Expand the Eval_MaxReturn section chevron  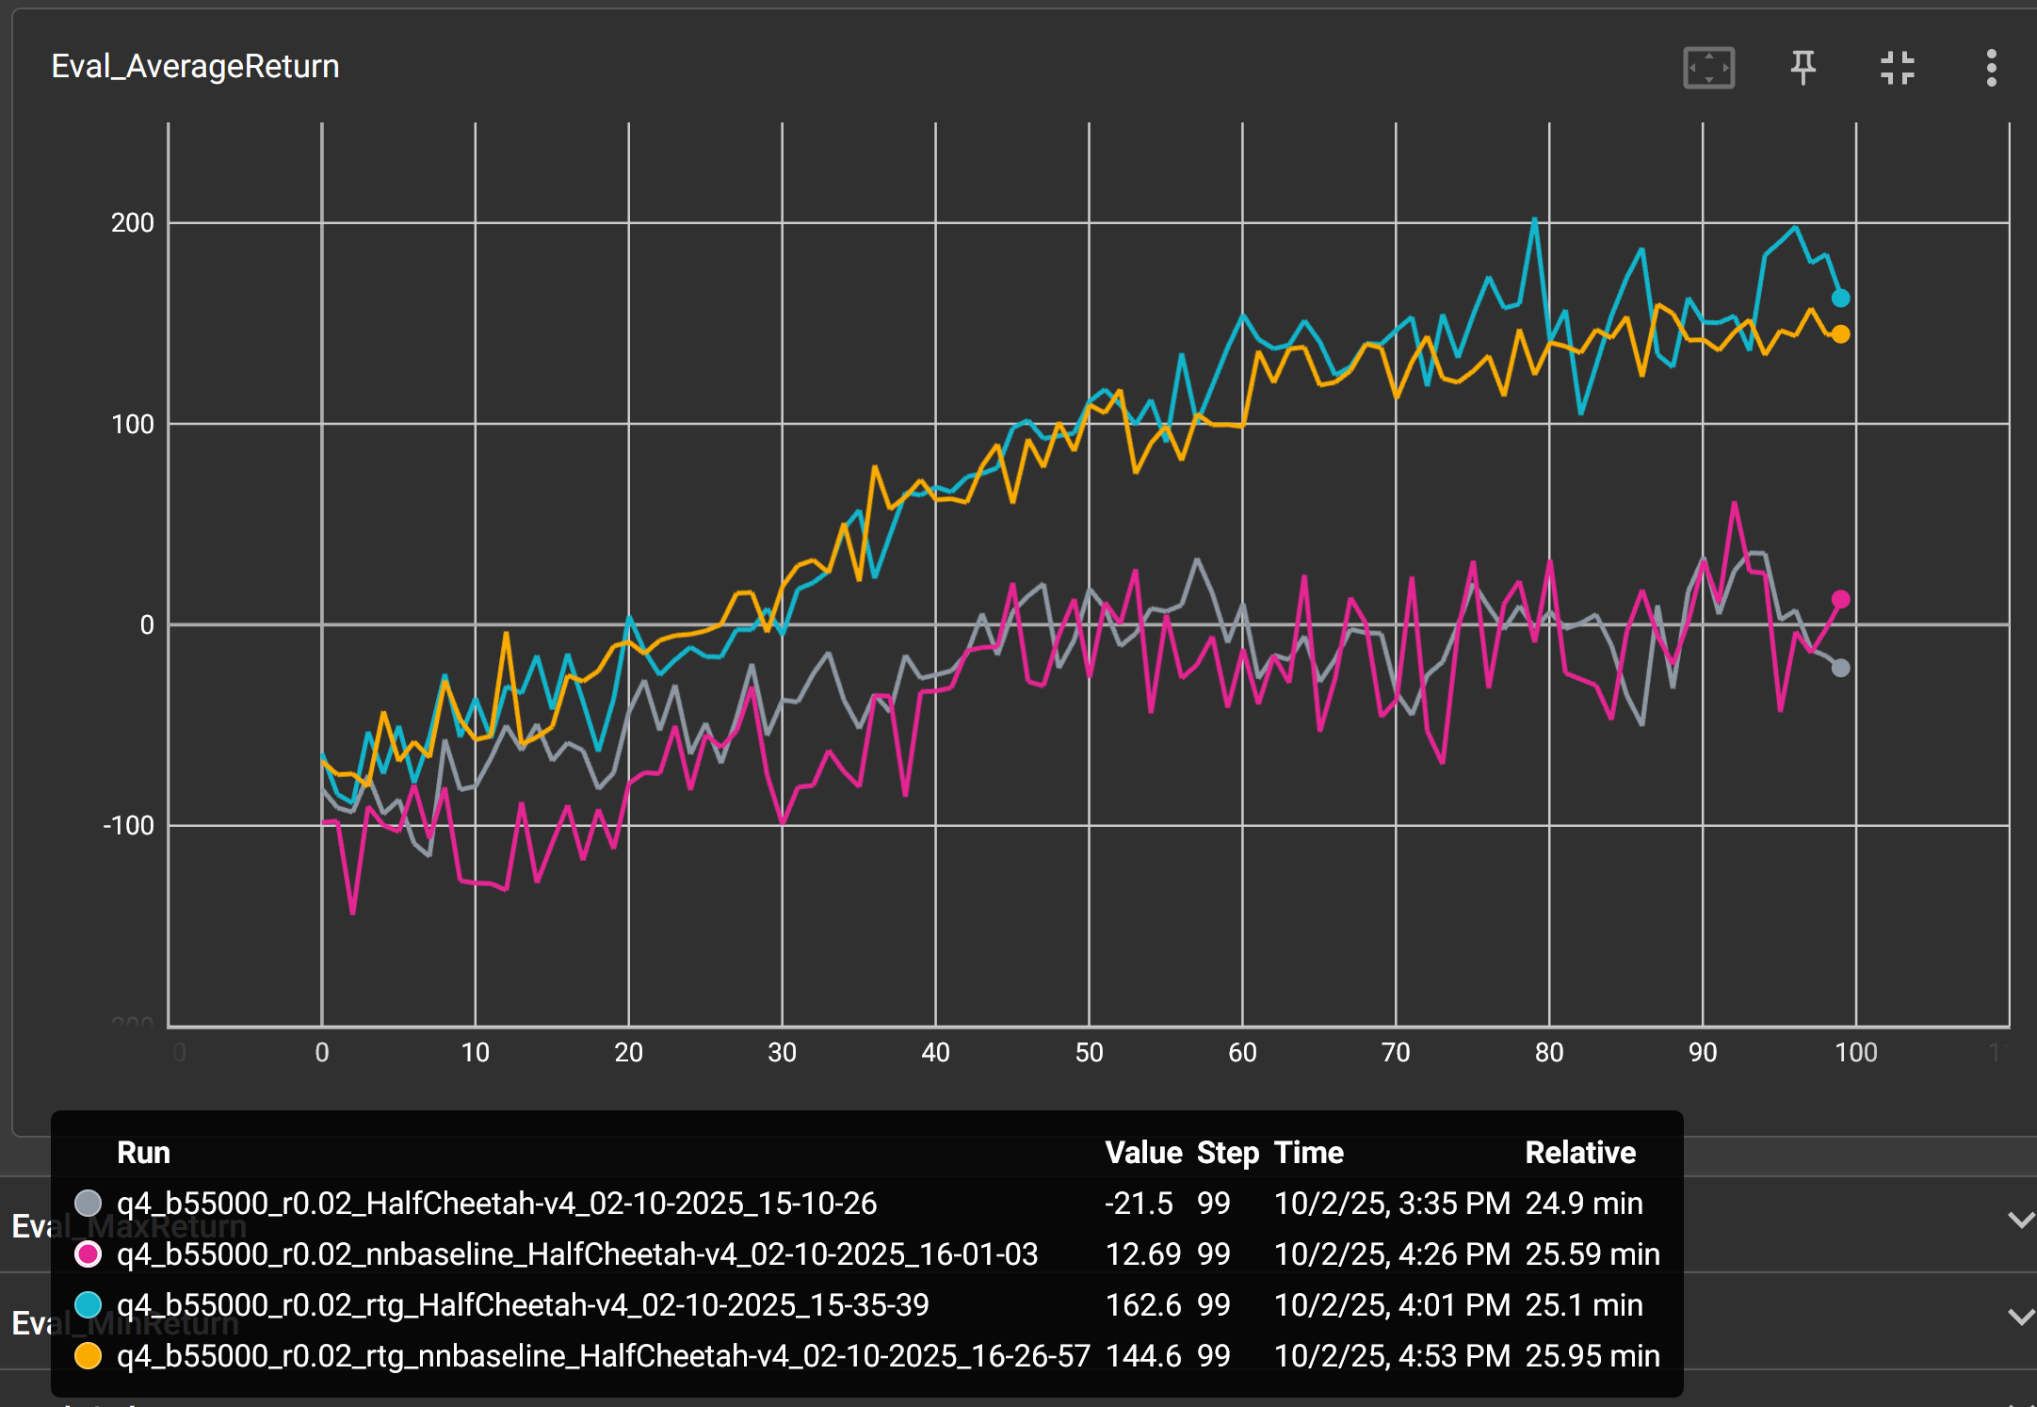[2020, 1221]
